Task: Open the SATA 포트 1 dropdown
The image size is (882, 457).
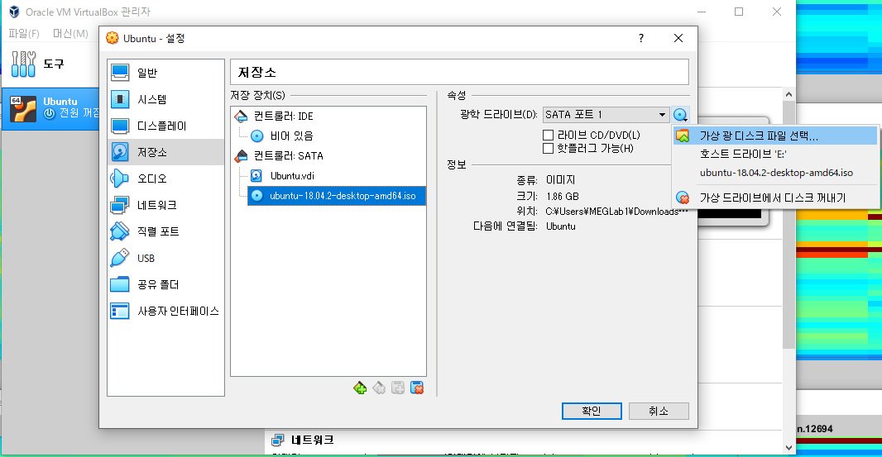Action: click(606, 115)
